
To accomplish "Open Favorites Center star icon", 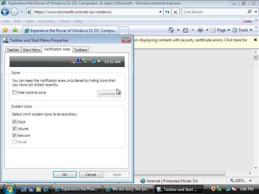I will pos(5,30).
